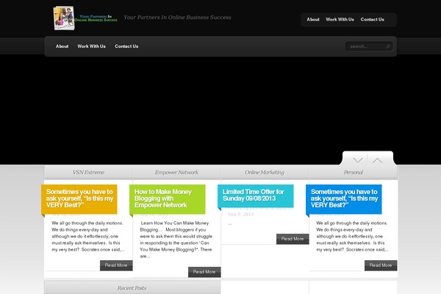Open Contact Us in top header menu
Viewport: 441px width, 294px height.
click(372, 19)
